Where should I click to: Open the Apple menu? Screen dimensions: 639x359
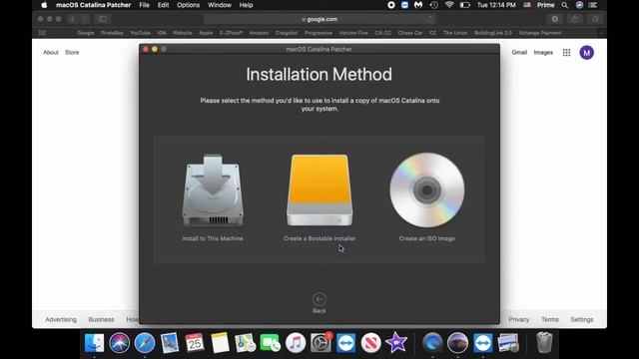[44, 5]
